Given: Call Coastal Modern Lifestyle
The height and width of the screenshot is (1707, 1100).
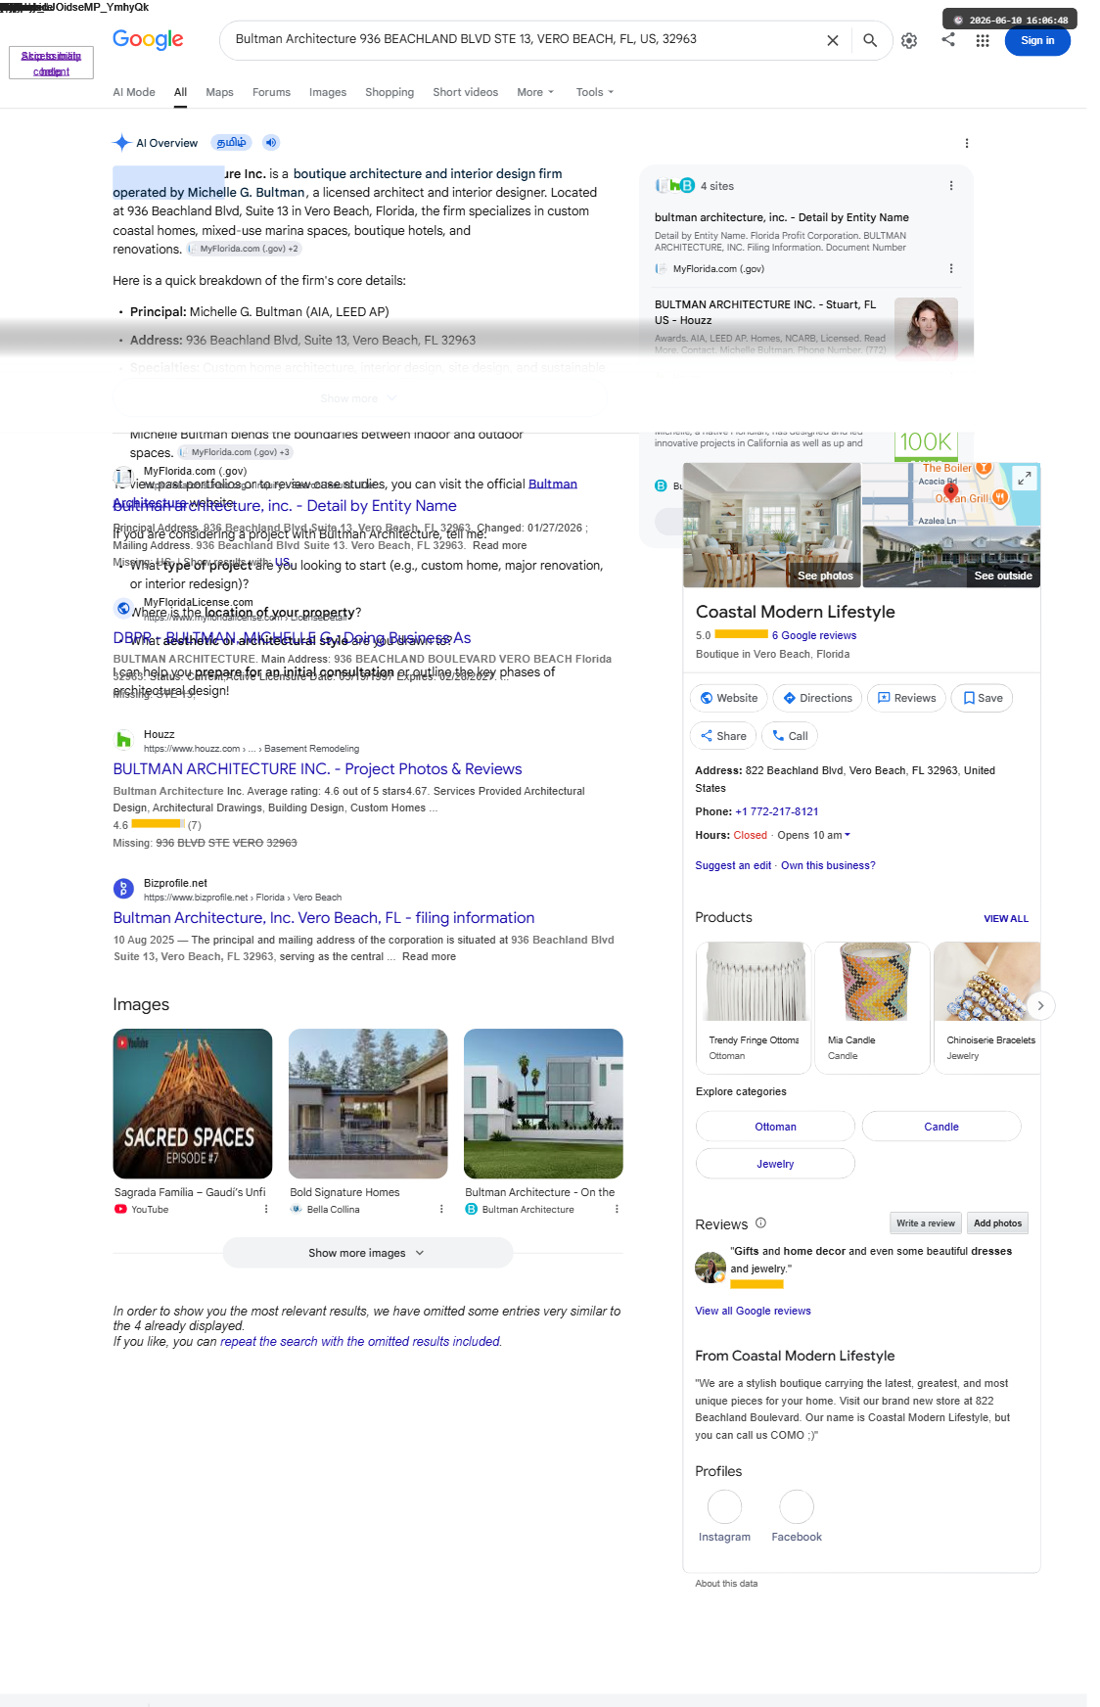Looking at the screenshot, I should click(790, 736).
